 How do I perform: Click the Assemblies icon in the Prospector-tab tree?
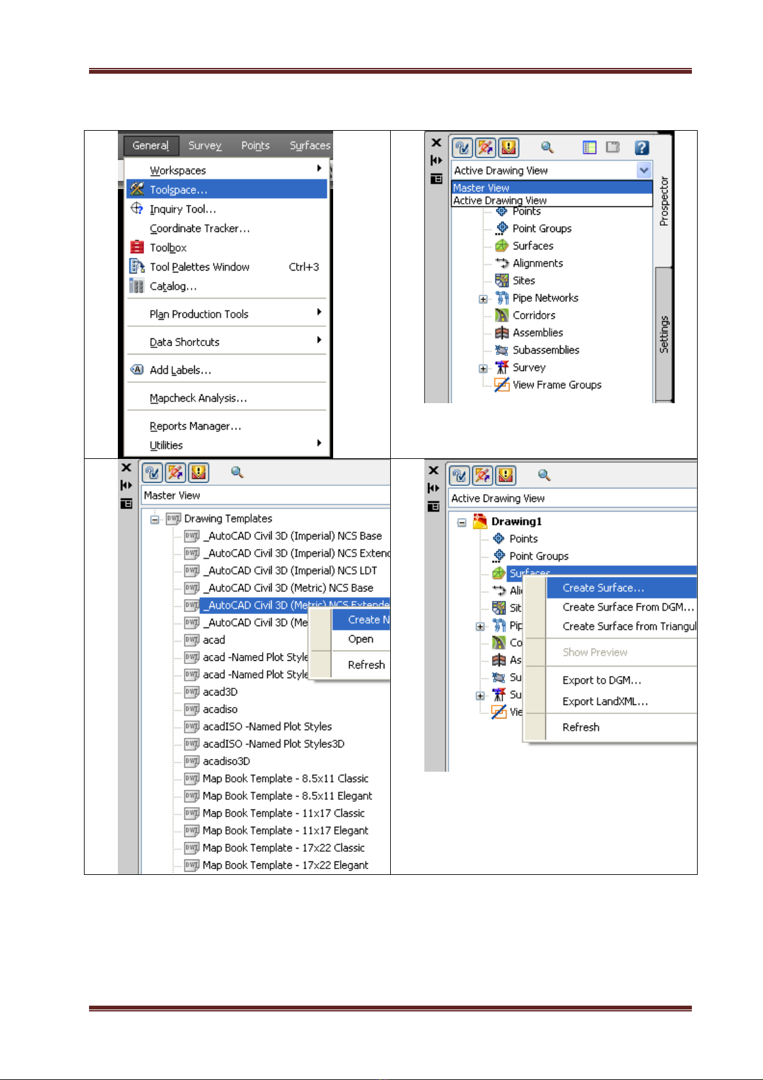tap(502, 332)
